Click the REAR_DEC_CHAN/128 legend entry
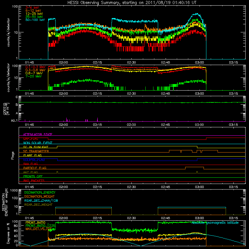249x249 pixels. 41,200
